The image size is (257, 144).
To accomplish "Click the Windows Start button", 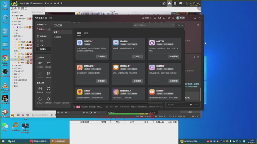I will [3, 141].
